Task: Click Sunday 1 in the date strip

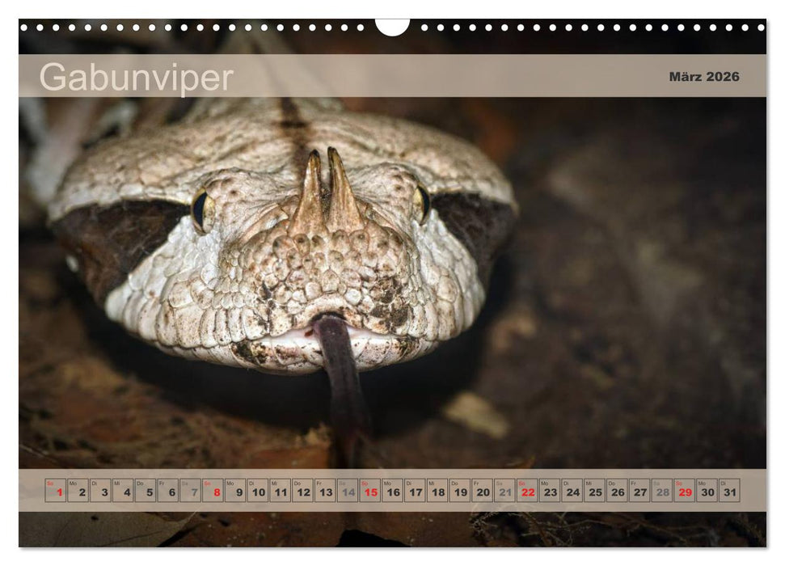Action: click(x=56, y=491)
